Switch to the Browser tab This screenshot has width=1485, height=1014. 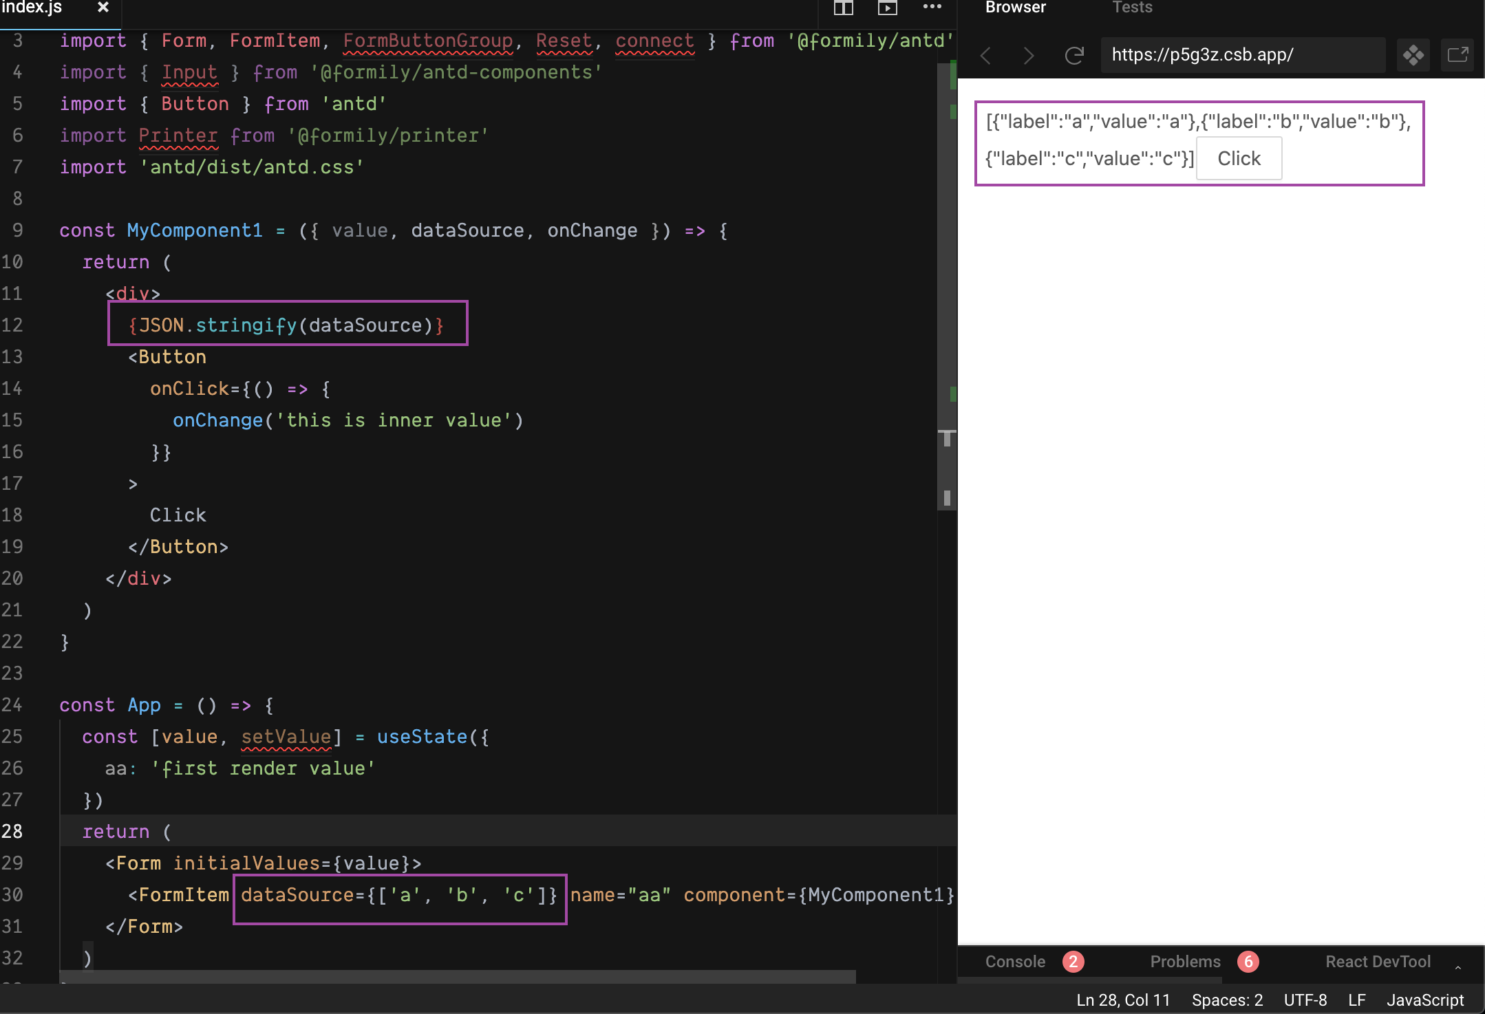coord(1015,7)
